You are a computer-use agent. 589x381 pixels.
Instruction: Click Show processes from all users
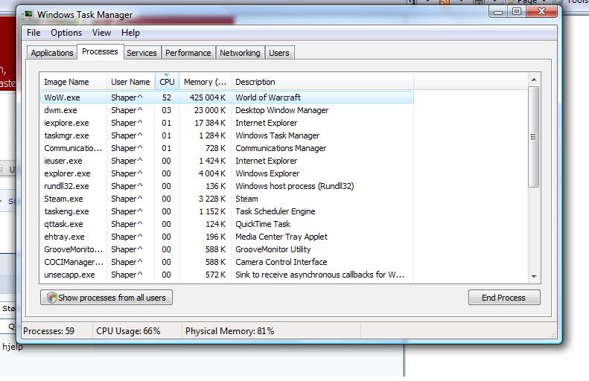pyautogui.click(x=106, y=298)
